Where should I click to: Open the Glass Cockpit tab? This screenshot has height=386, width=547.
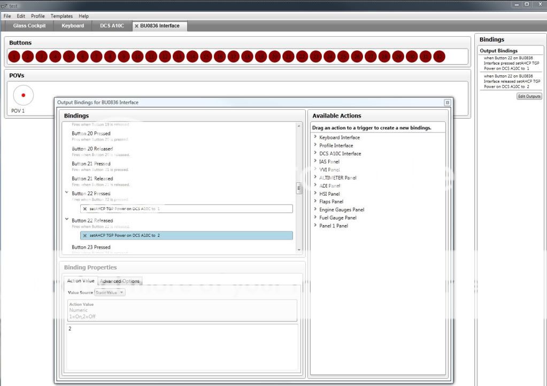[29, 26]
